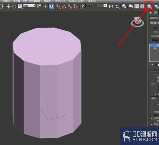The image size is (159, 145).
Task: Click the 优化 modifier button
Action: 154,32
